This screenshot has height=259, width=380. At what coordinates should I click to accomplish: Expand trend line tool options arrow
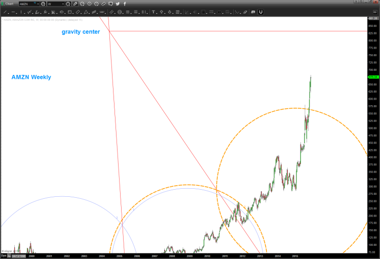[8, 13]
